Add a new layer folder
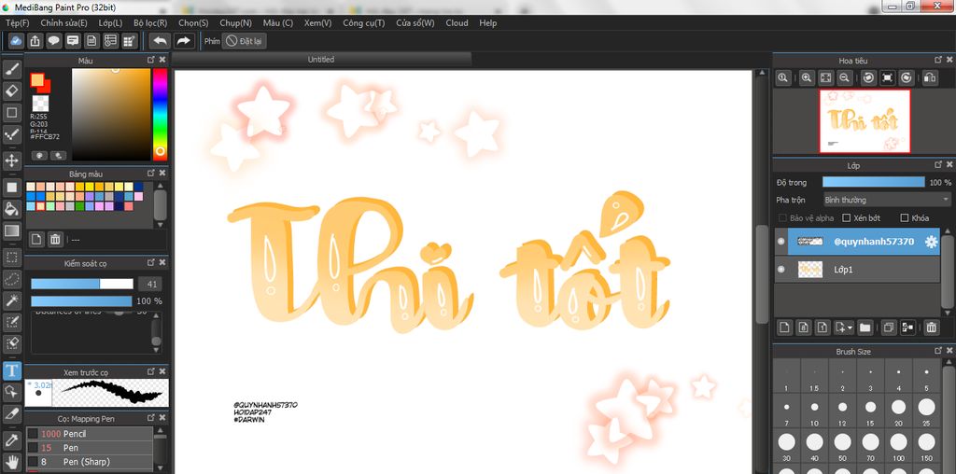Viewport: 956px width, 474px height. [x=865, y=328]
